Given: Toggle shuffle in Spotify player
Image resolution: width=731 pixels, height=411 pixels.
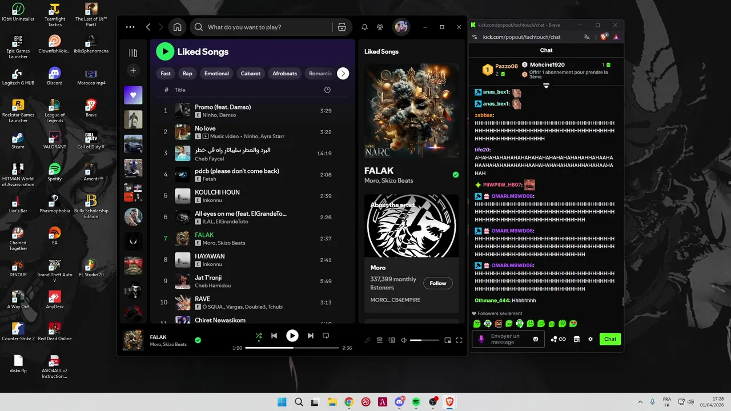Looking at the screenshot, I should coord(259,336).
